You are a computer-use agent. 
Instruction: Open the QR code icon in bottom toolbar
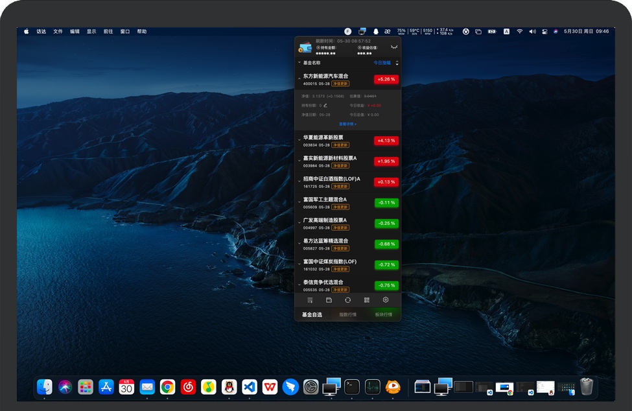(x=366, y=300)
